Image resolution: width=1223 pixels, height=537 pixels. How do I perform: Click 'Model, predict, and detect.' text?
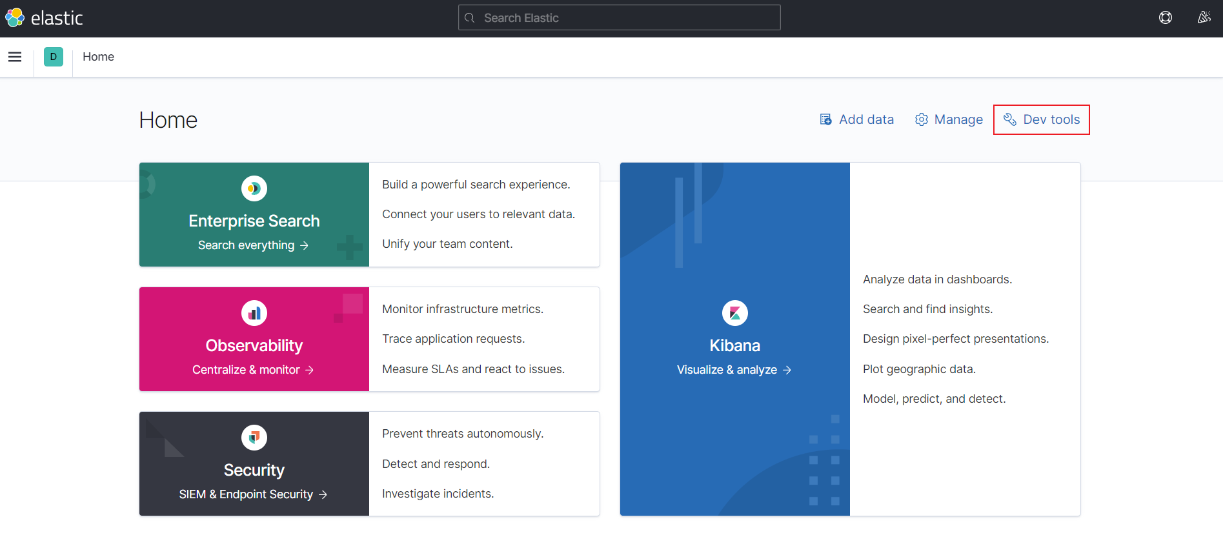934,399
